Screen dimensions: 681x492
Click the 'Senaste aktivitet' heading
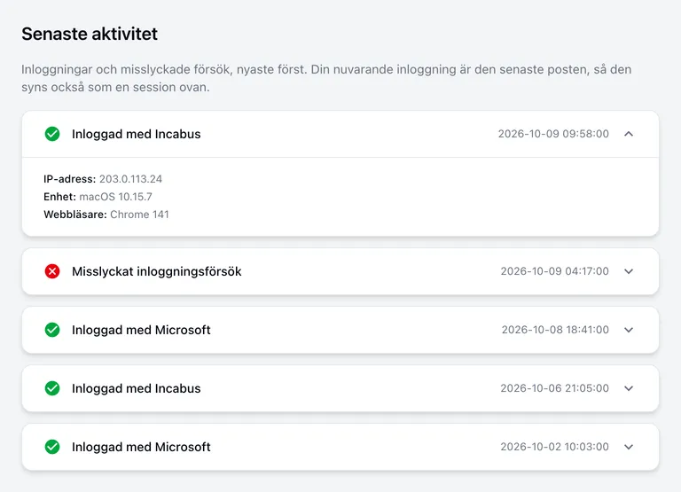[90, 34]
